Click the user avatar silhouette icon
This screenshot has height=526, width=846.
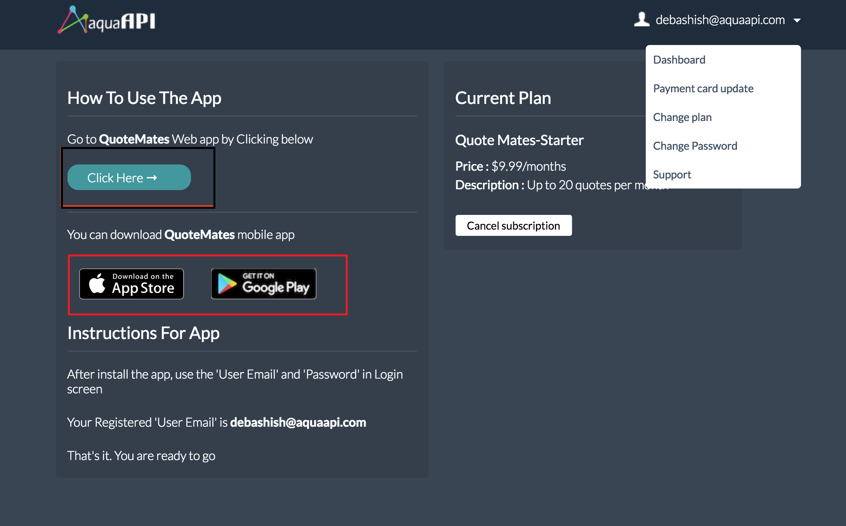pyautogui.click(x=641, y=19)
